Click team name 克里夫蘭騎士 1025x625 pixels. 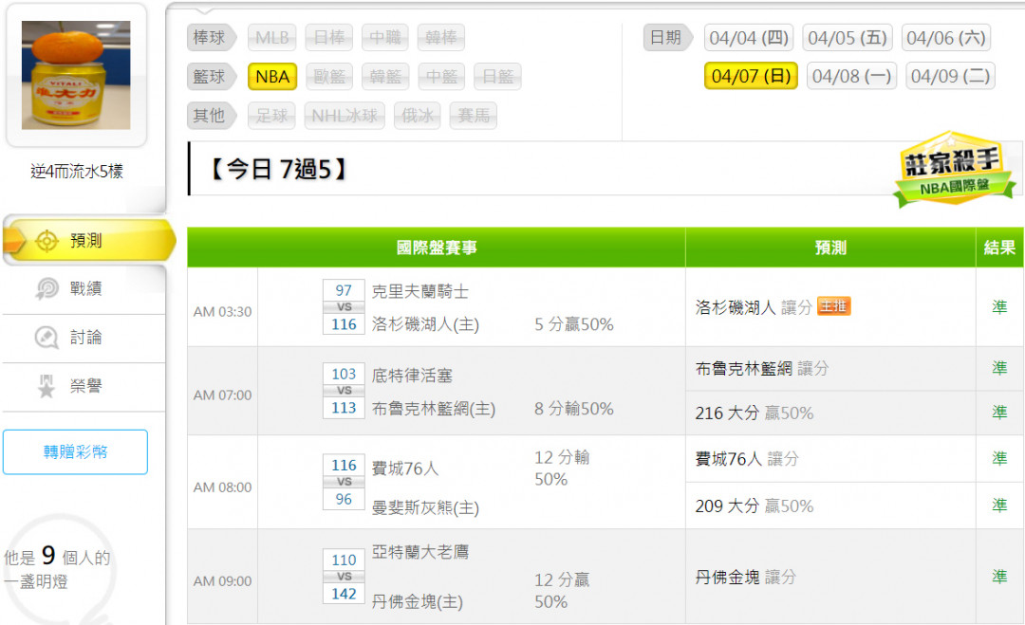click(420, 292)
